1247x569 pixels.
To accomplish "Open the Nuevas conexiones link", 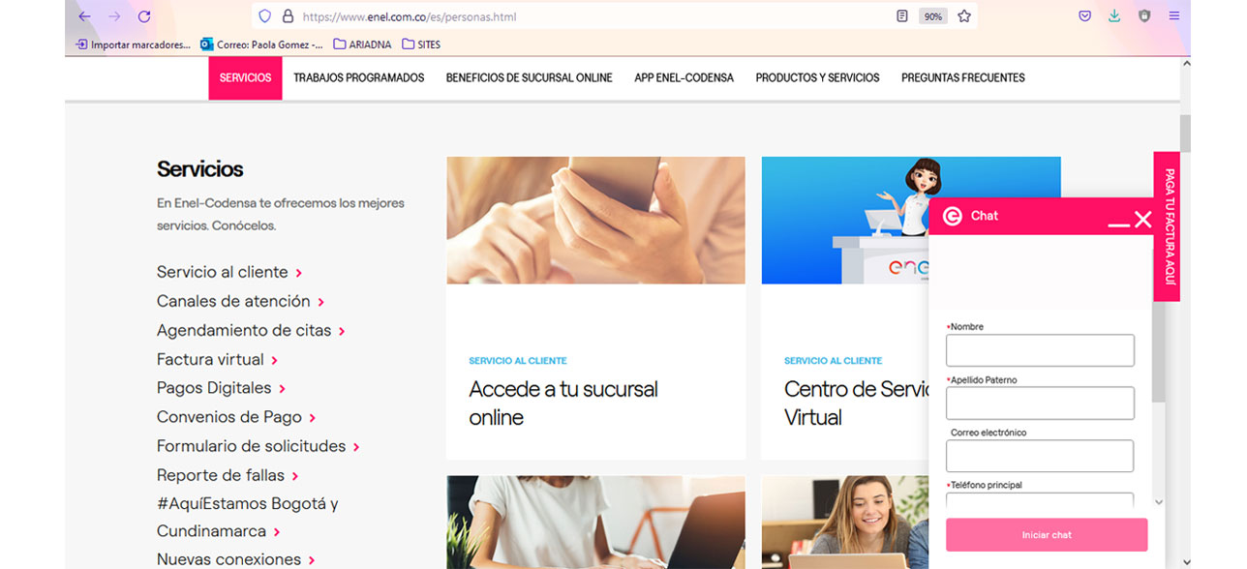I will (235, 559).
